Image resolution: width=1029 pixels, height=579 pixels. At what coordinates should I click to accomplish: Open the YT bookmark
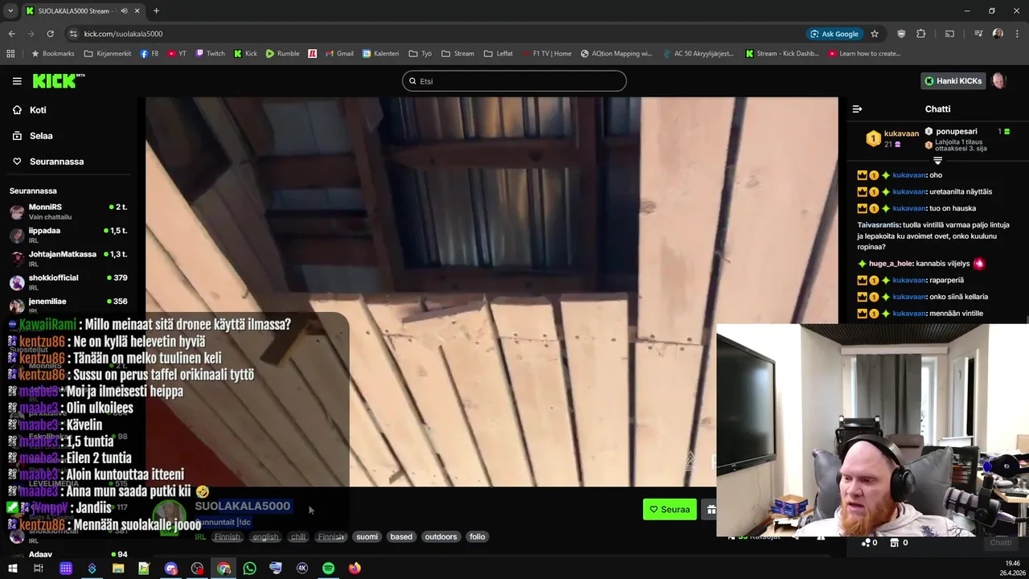[177, 54]
